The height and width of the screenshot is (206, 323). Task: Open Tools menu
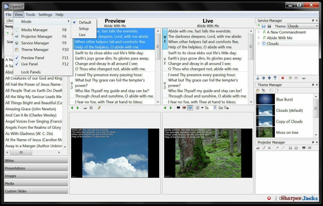coord(31,14)
